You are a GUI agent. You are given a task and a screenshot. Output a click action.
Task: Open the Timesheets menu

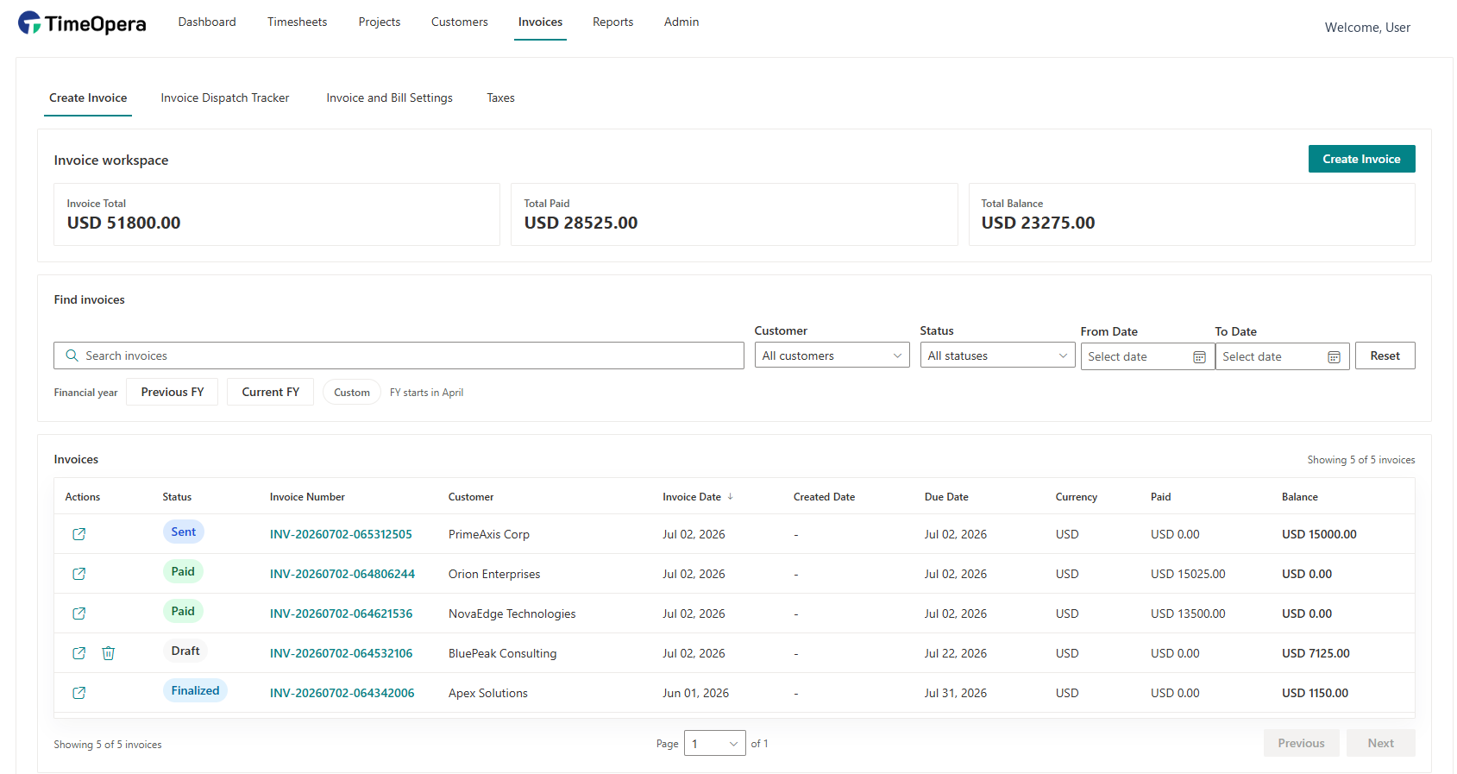pyautogui.click(x=297, y=22)
